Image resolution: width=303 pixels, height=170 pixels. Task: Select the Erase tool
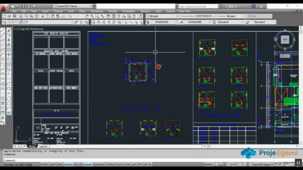tap(9, 30)
